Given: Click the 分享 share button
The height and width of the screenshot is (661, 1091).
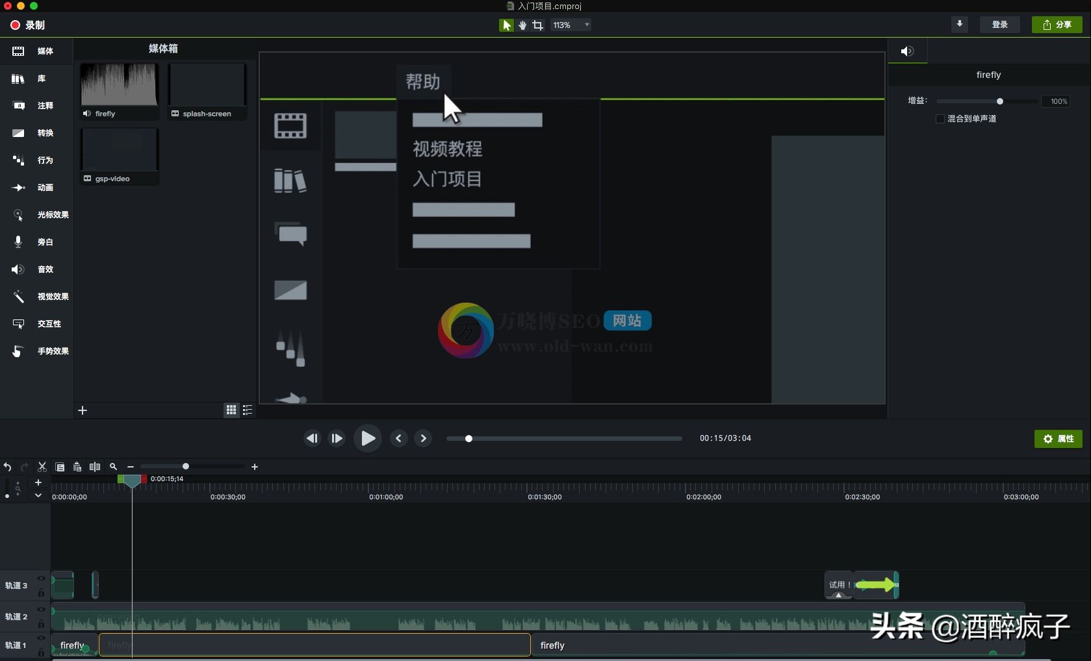Looking at the screenshot, I should pos(1057,25).
